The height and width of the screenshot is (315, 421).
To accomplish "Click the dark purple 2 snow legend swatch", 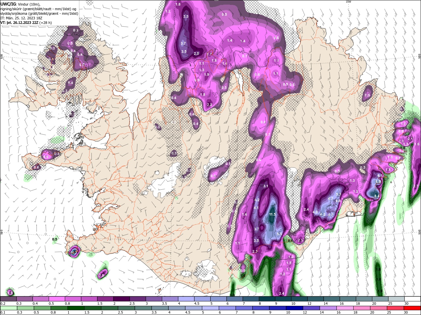I will [x=121, y=299].
